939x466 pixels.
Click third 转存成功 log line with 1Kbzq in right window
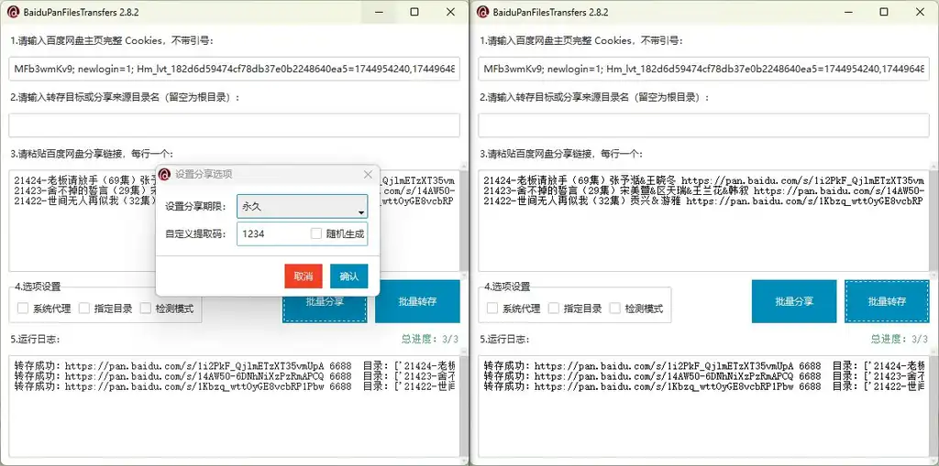click(703, 386)
